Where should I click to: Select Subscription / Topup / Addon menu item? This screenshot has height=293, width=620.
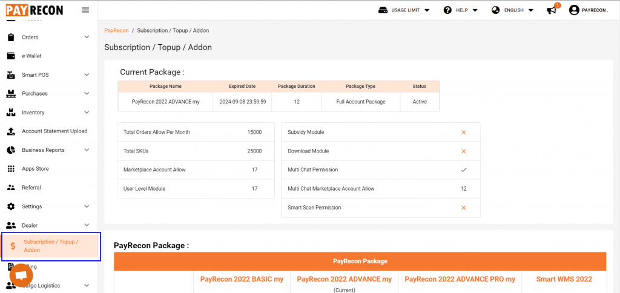click(x=50, y=246)
